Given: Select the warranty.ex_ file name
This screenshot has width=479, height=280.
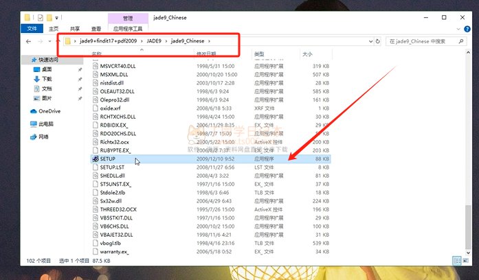Looking at the screenshot, I should pos(114,252).
